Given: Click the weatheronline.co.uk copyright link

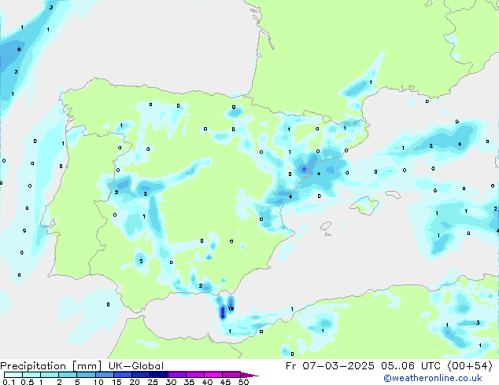Looking at the screenshot, I should [x=433, y=378].
